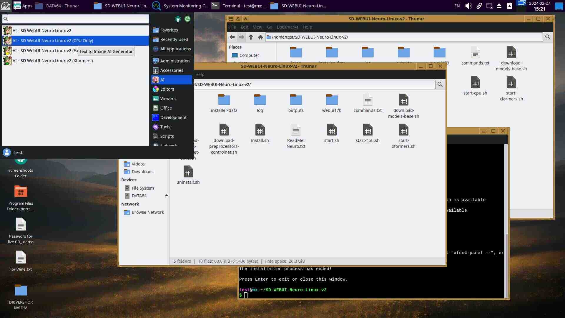Viewport: 565px width, 318px height.
Task: Select the Development category in app menu
Action: 173,117
